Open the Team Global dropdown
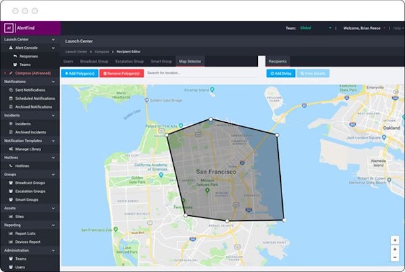 click(316, 28)
